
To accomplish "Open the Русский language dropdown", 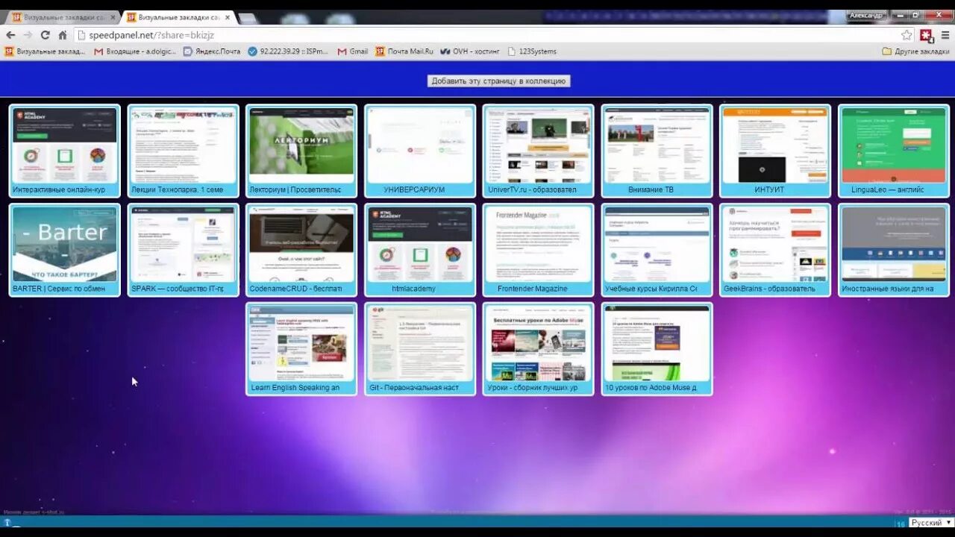I will point(931,523).
